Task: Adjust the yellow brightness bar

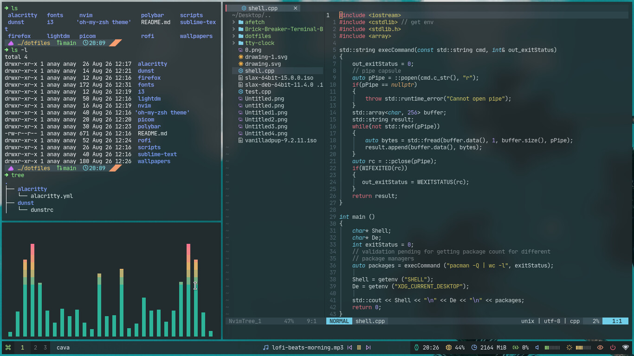Action: [x=583, y=347]
